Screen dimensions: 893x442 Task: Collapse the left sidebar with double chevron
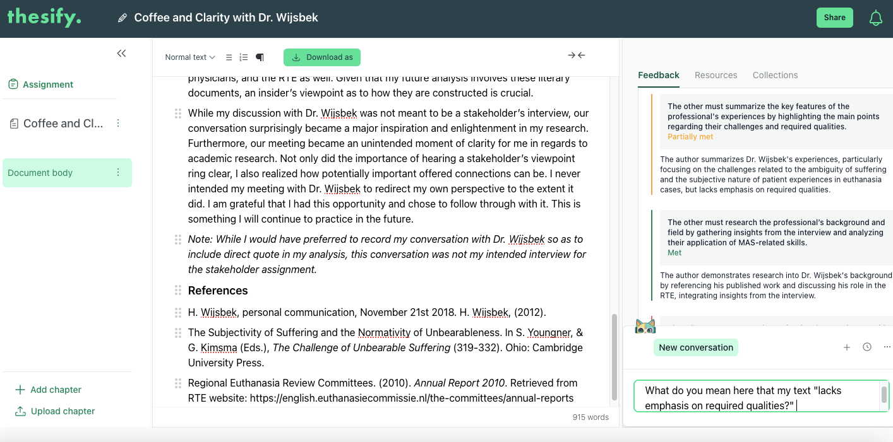[121, 54]
